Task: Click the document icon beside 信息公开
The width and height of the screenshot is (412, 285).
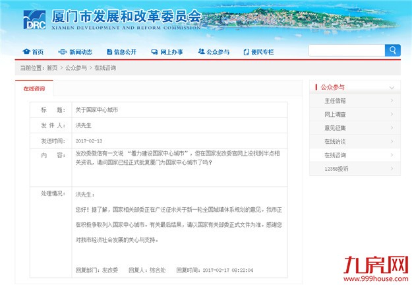Action: pyautogui.click(x=109, y=52)
